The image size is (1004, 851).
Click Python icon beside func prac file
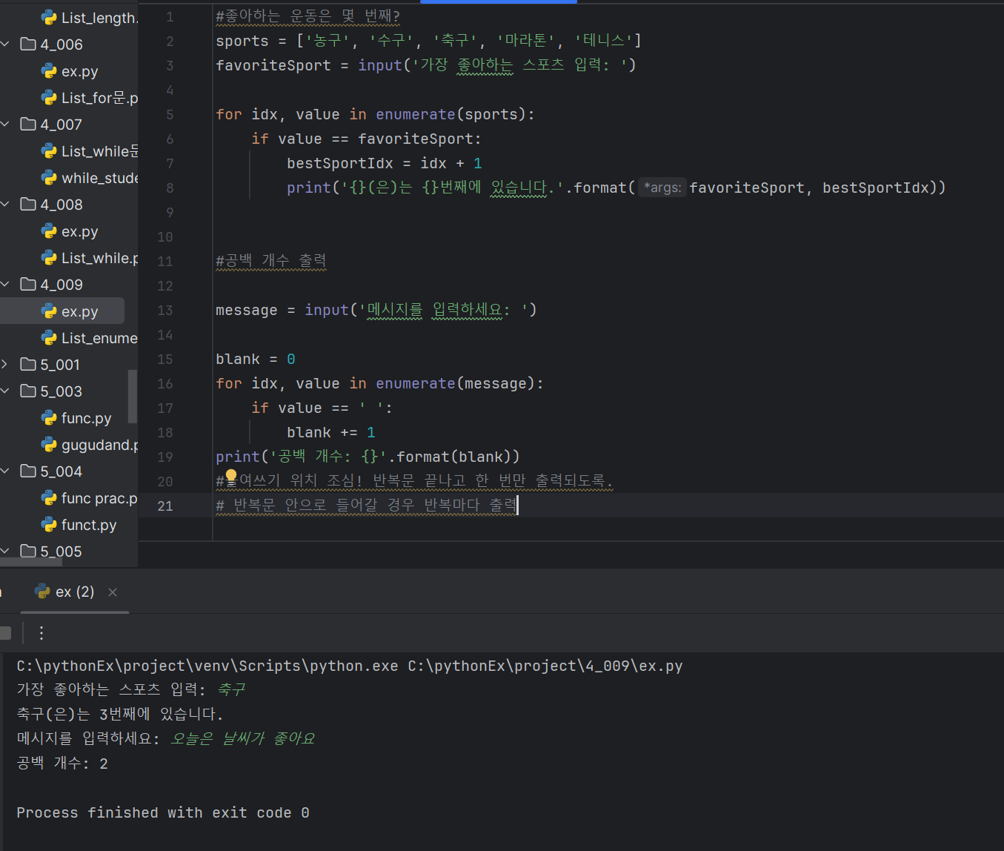[49, 498]
